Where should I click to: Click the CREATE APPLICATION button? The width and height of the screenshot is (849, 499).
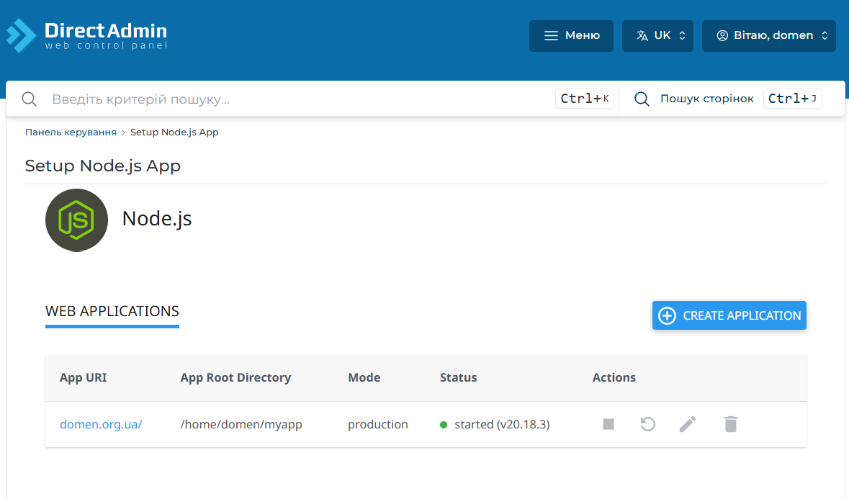729,315
